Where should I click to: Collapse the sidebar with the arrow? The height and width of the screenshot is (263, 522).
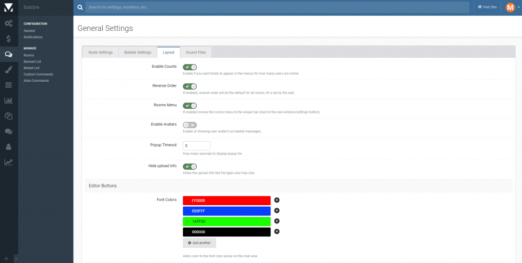[x=16, y=258]
